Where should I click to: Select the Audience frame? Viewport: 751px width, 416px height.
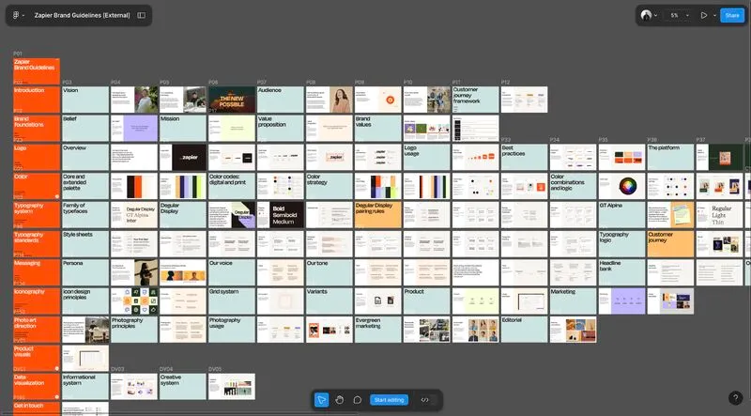[280, 100]
